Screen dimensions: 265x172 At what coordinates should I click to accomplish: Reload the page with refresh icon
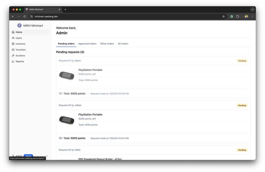25,16
